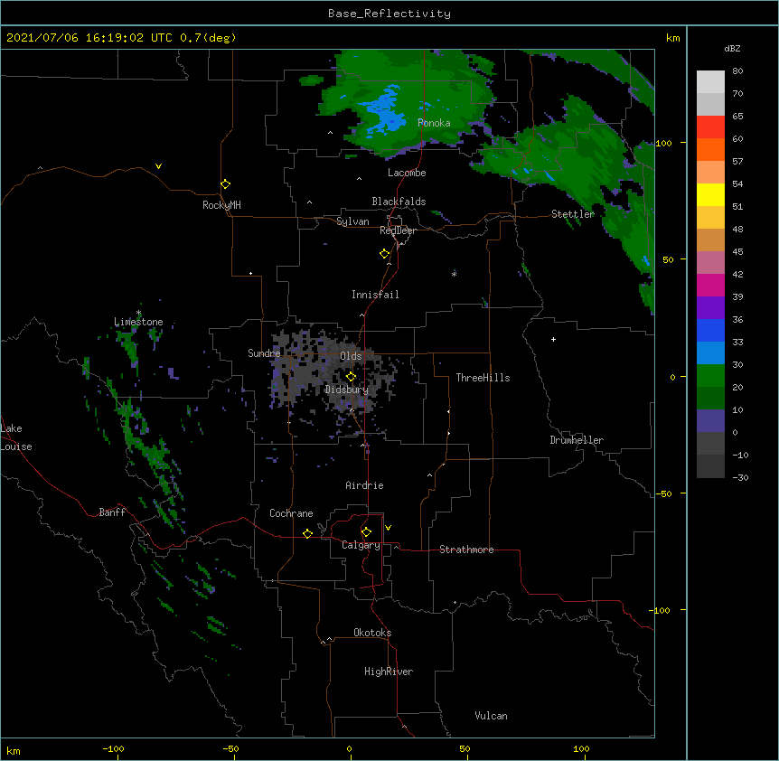Select the Stettler label
The height and width of the screenshot is (761, 779).
tap(573, 214)
